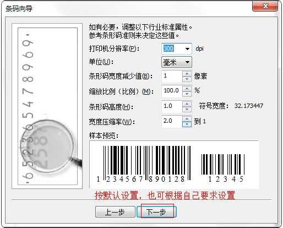Click the 条形码宽度减少值(B) label
283x228 pixels.
point(121,76)
